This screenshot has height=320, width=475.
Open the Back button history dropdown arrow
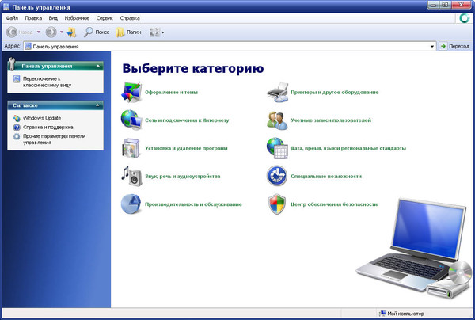click(x=39, y=32)
